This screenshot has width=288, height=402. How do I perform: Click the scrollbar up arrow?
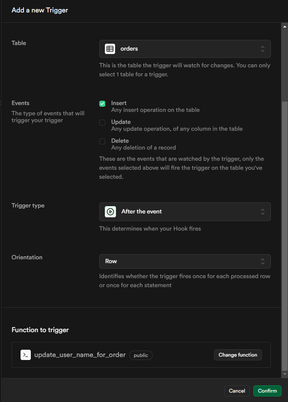pos(285,26)
